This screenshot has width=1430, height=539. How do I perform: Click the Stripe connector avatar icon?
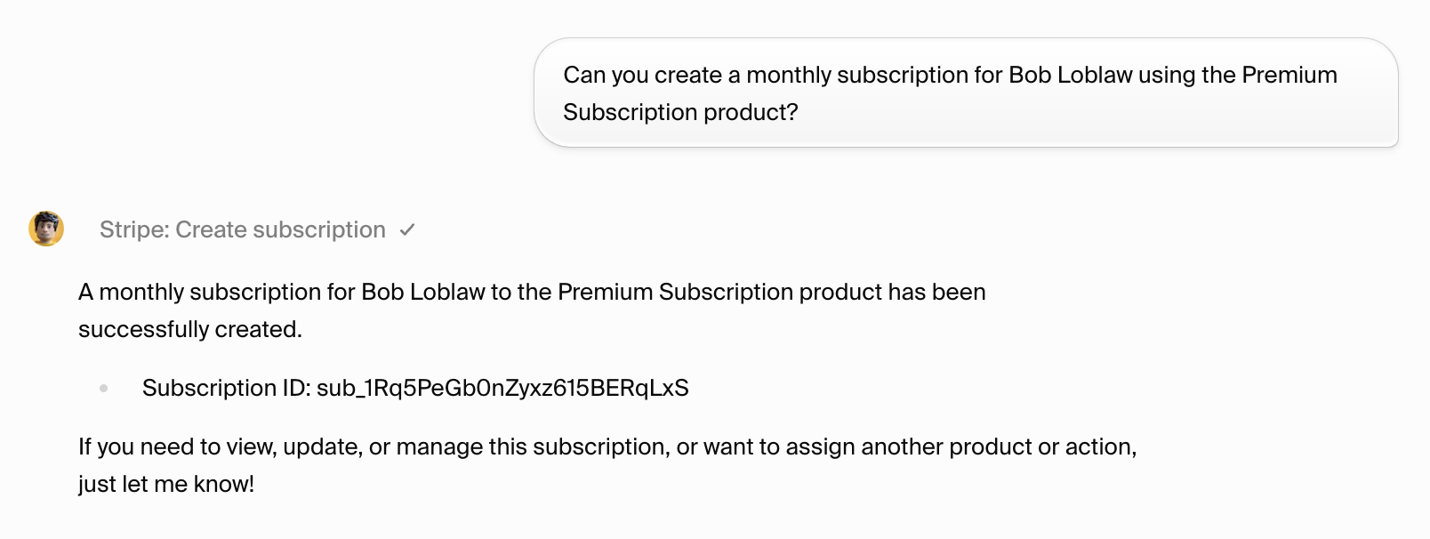[x=46, y=229]
